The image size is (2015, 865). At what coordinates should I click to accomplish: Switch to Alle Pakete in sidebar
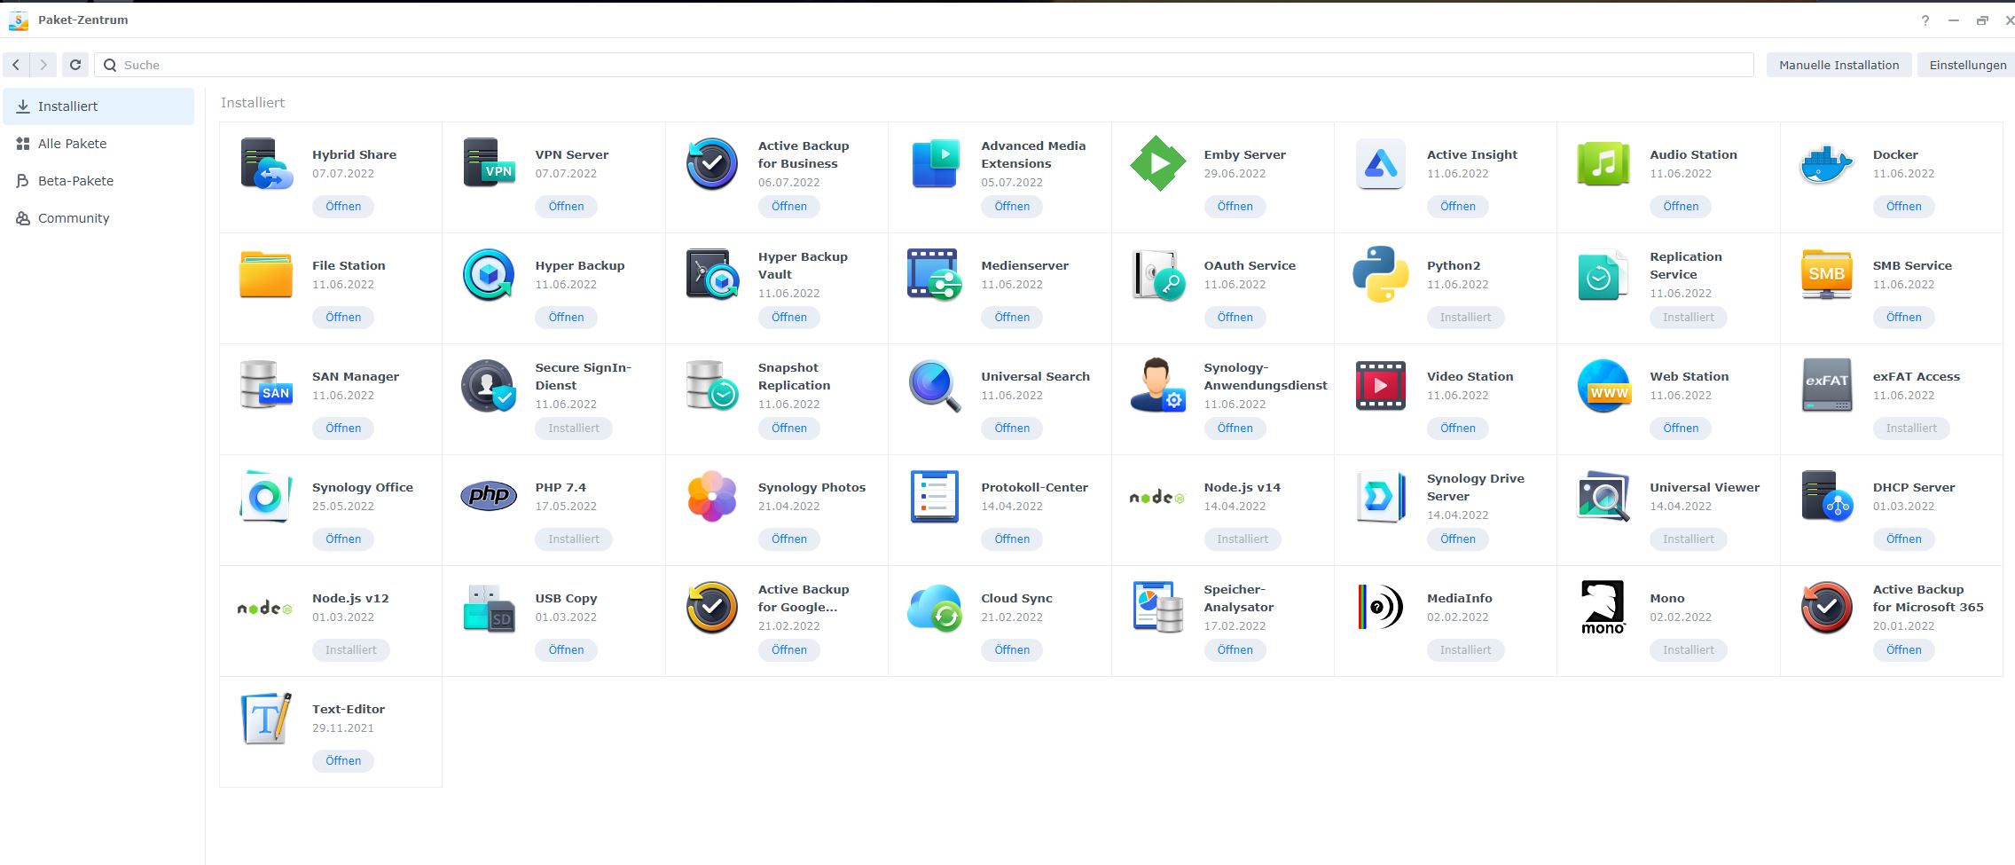pos(98,144)
